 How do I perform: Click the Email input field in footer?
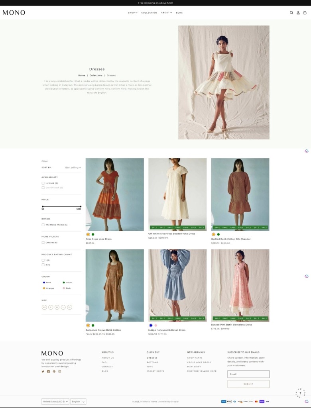[x=248, y=374]
